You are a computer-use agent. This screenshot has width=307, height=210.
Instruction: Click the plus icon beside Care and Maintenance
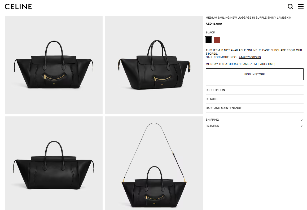pos(302,108)
